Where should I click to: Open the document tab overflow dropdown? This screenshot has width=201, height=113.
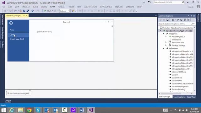click(x=156, y=16)
